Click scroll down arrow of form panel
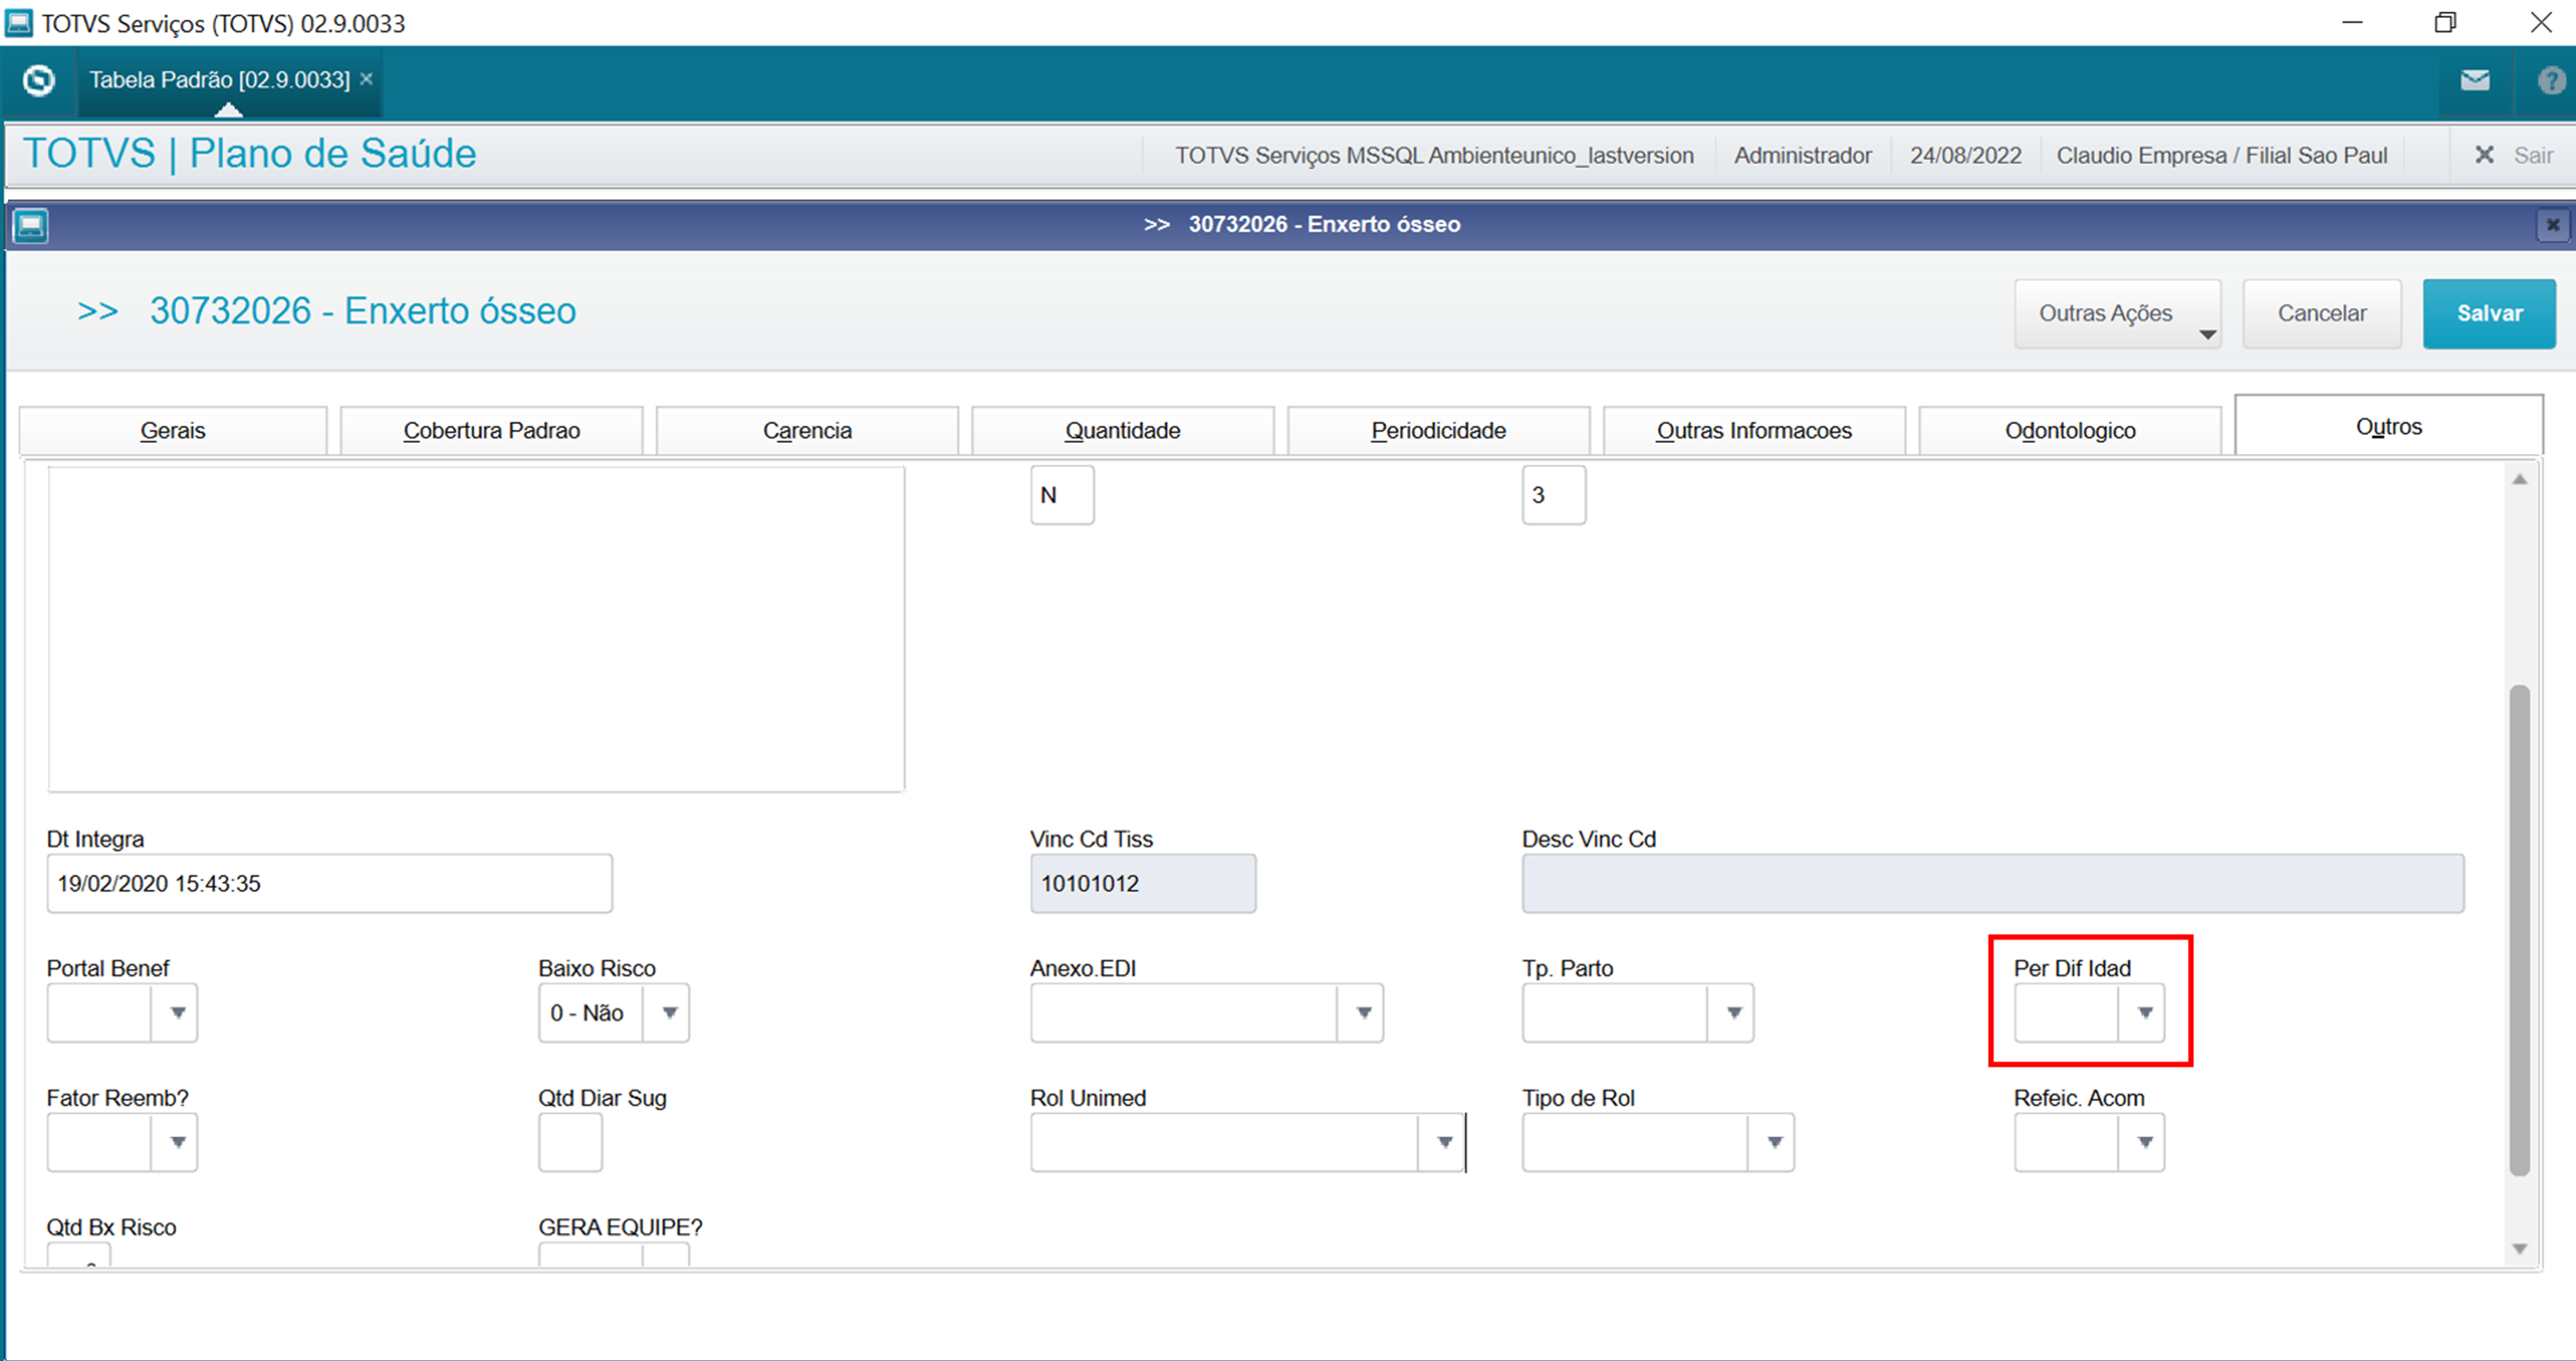The width and height of the screenshot is (2576, 1361). pyautogui.click(x=2520, y=1248)
